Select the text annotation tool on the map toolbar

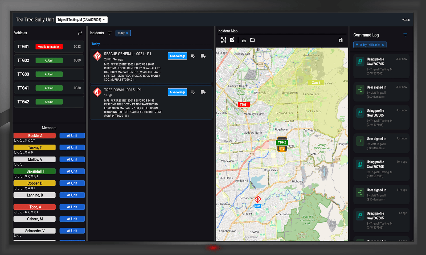(x=224, y=40)
